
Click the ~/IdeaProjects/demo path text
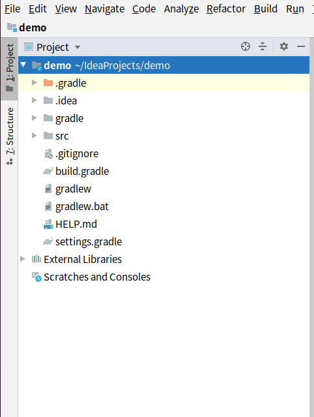point(122,65)
